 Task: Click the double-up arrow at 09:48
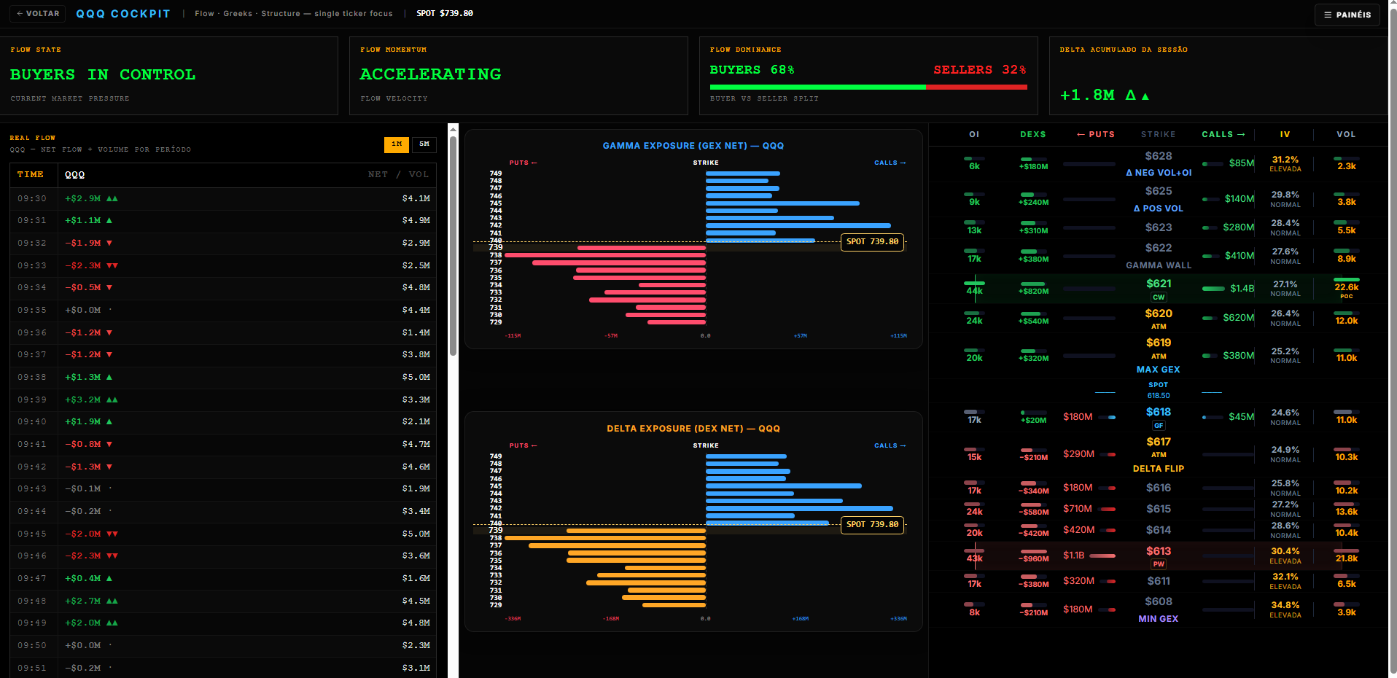[112, 601]
